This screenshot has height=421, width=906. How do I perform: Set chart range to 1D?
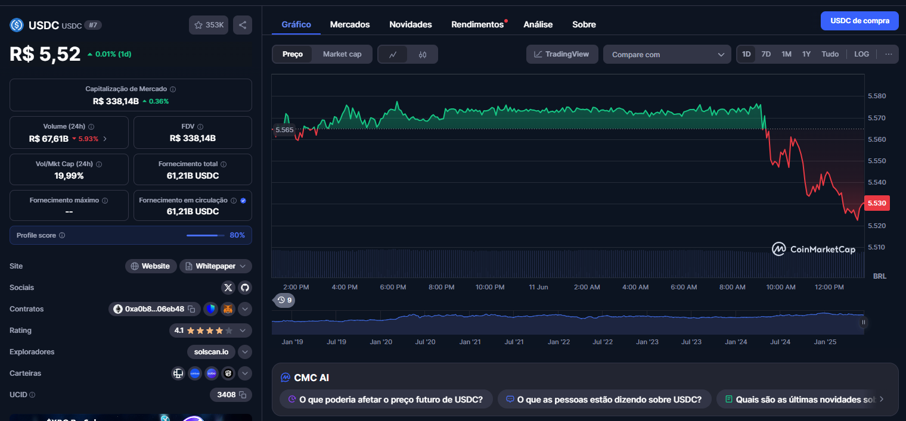click(x=746, y=54)
